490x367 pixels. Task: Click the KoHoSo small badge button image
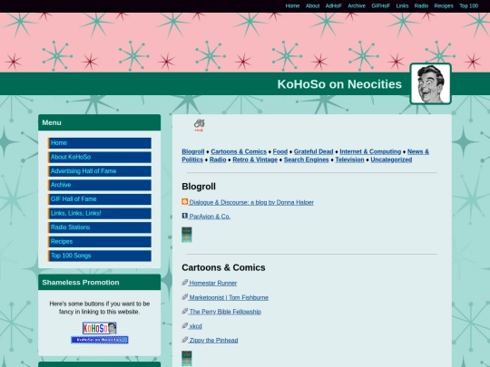pyautogui.click(x=100, y=328)
